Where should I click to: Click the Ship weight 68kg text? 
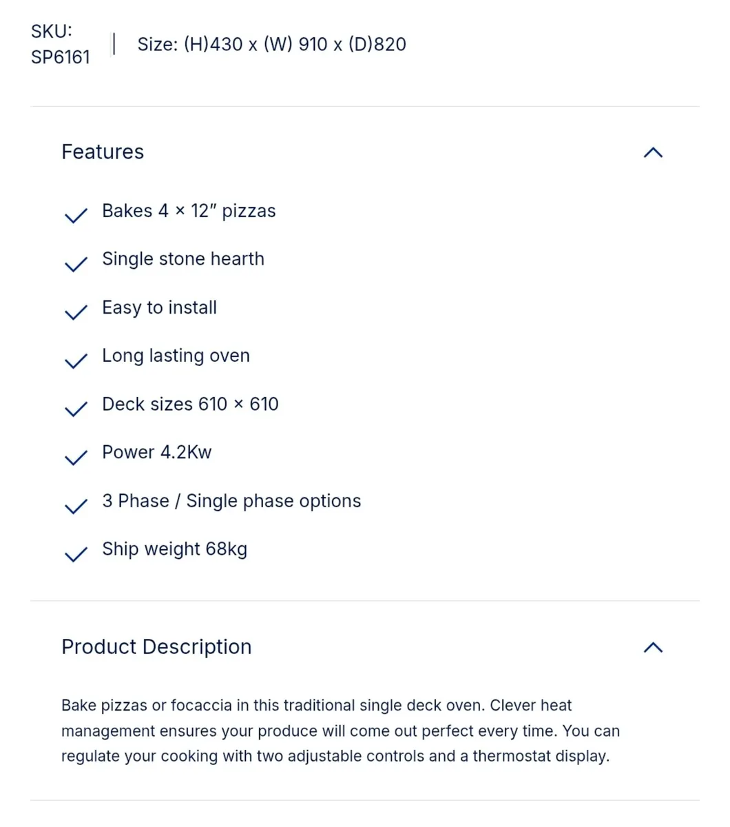[x=174, y=549]
